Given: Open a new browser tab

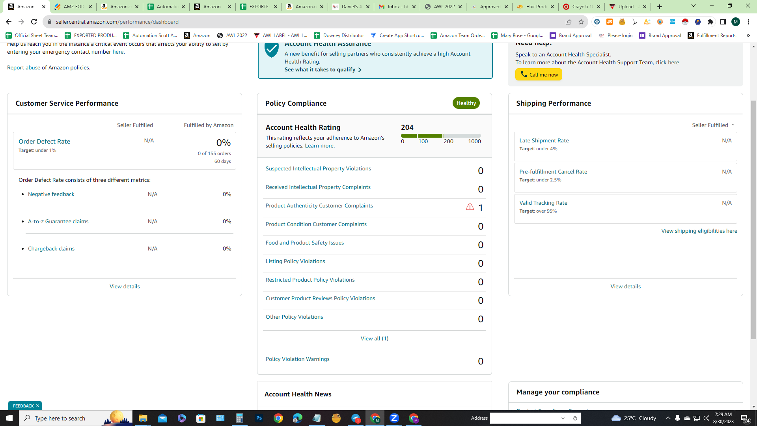Looking at the screenshot, I should 660,7.
